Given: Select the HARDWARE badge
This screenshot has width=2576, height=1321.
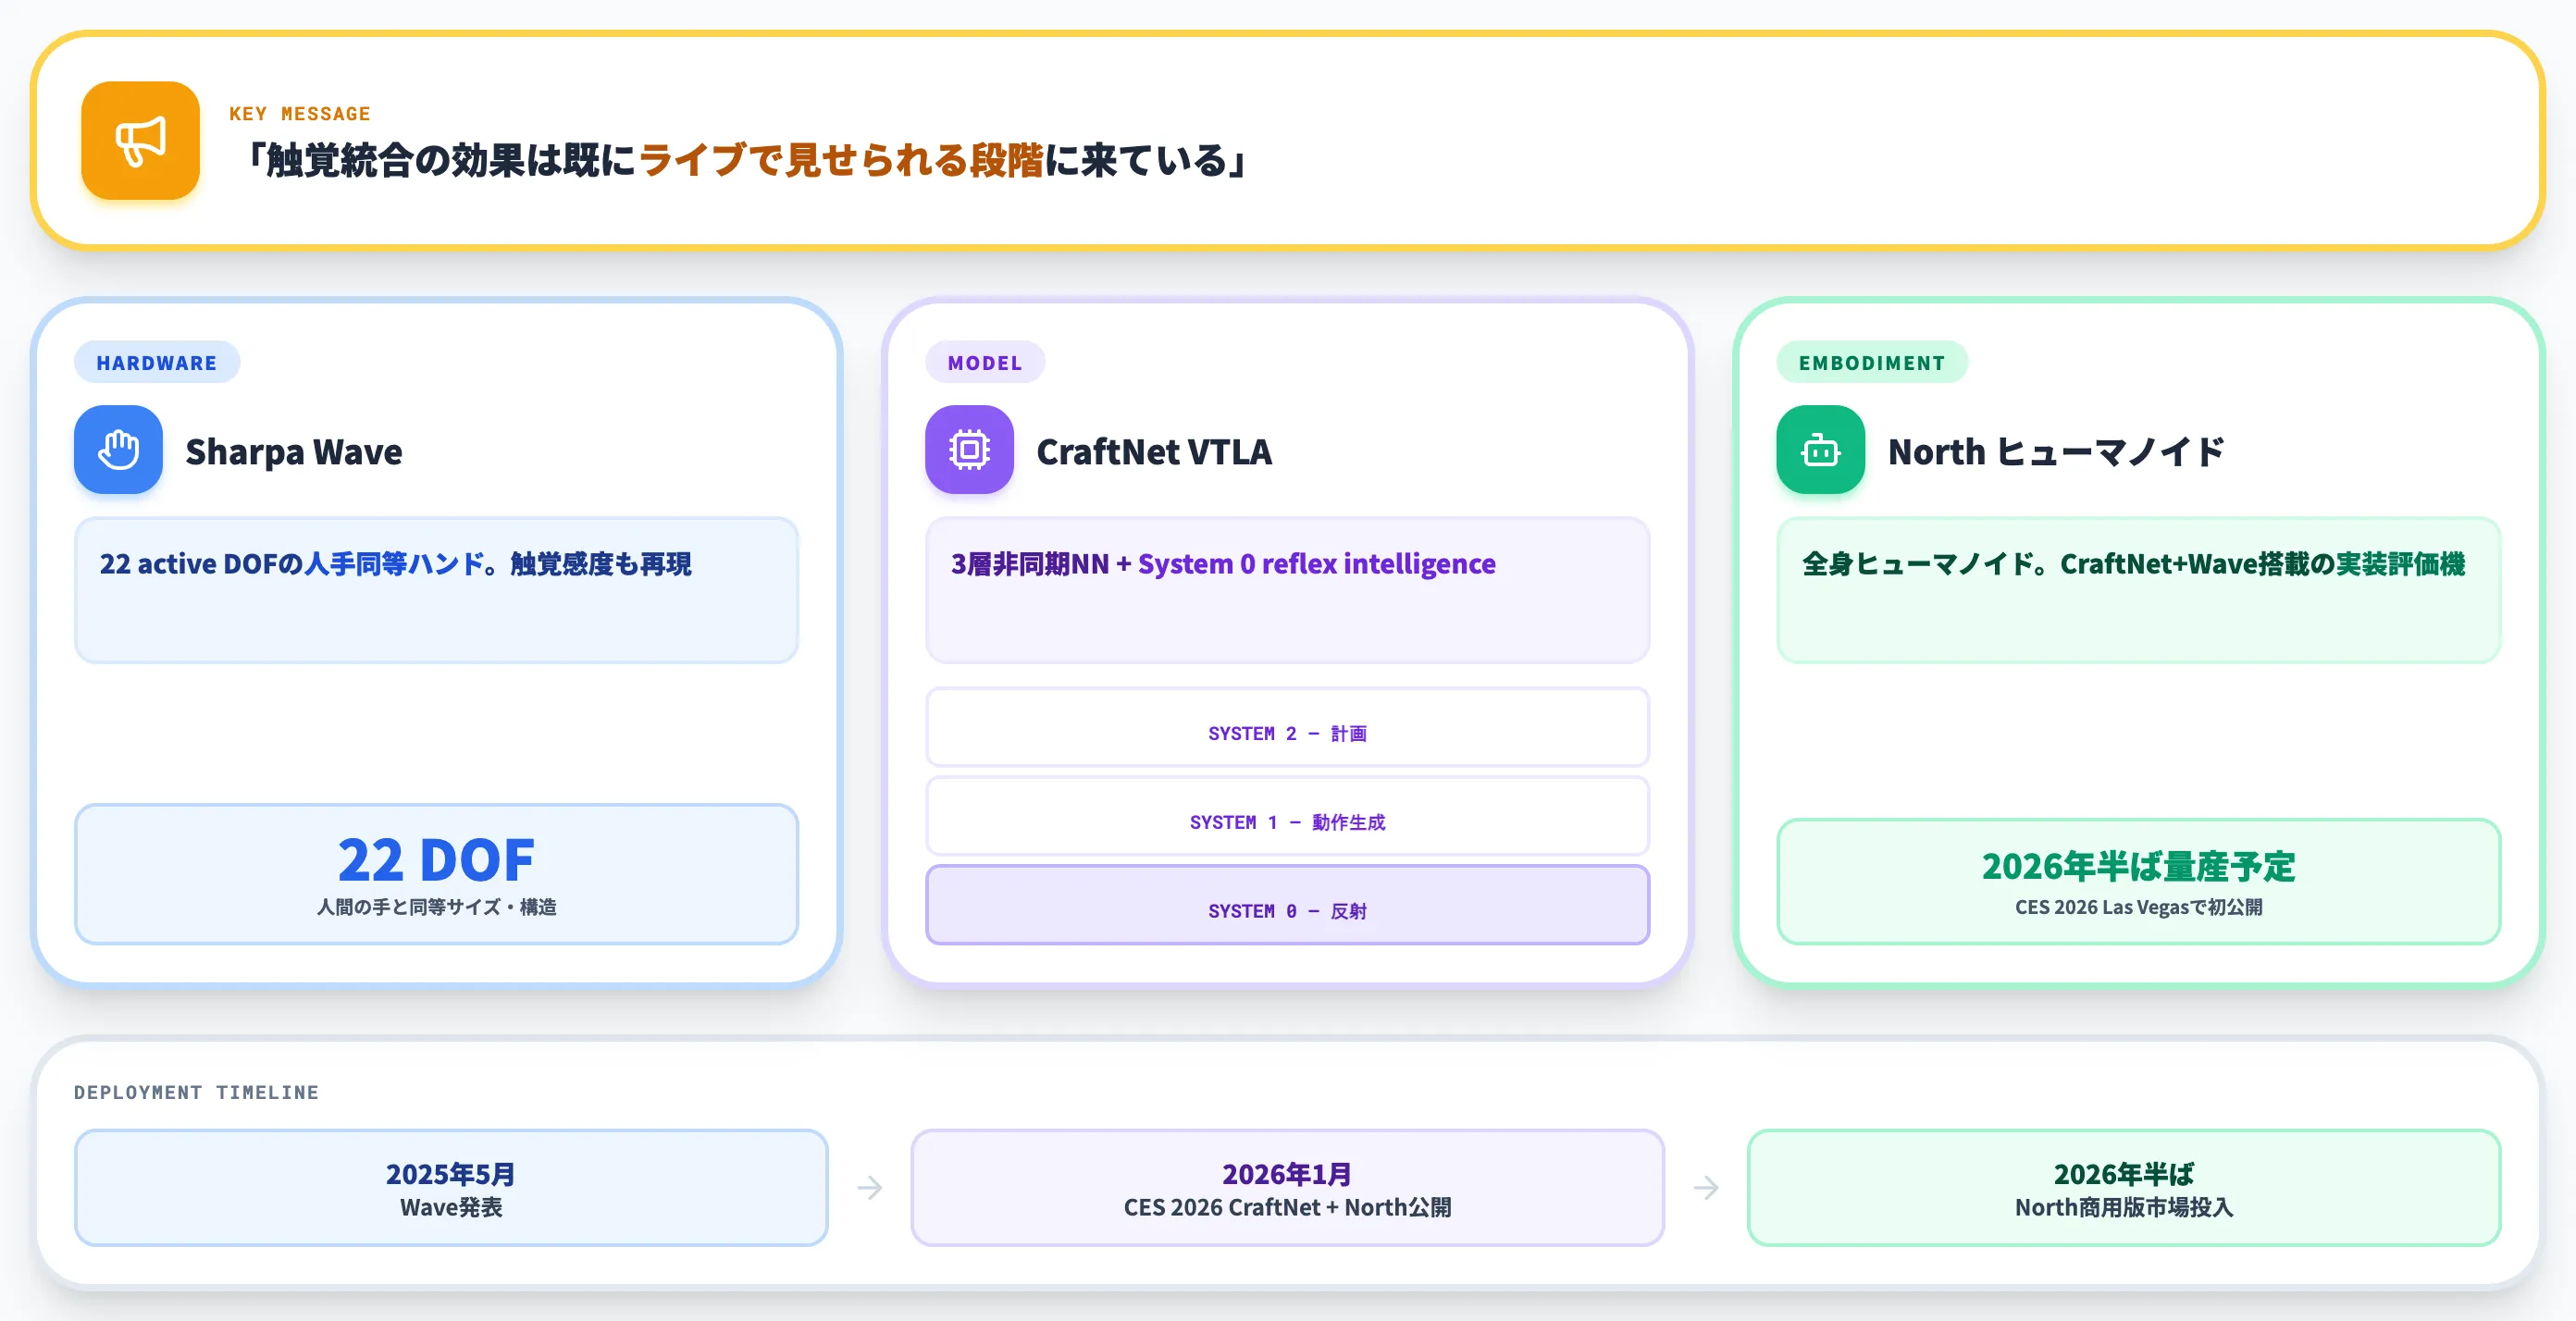Looking at the screenshot, I should point(157,362).
